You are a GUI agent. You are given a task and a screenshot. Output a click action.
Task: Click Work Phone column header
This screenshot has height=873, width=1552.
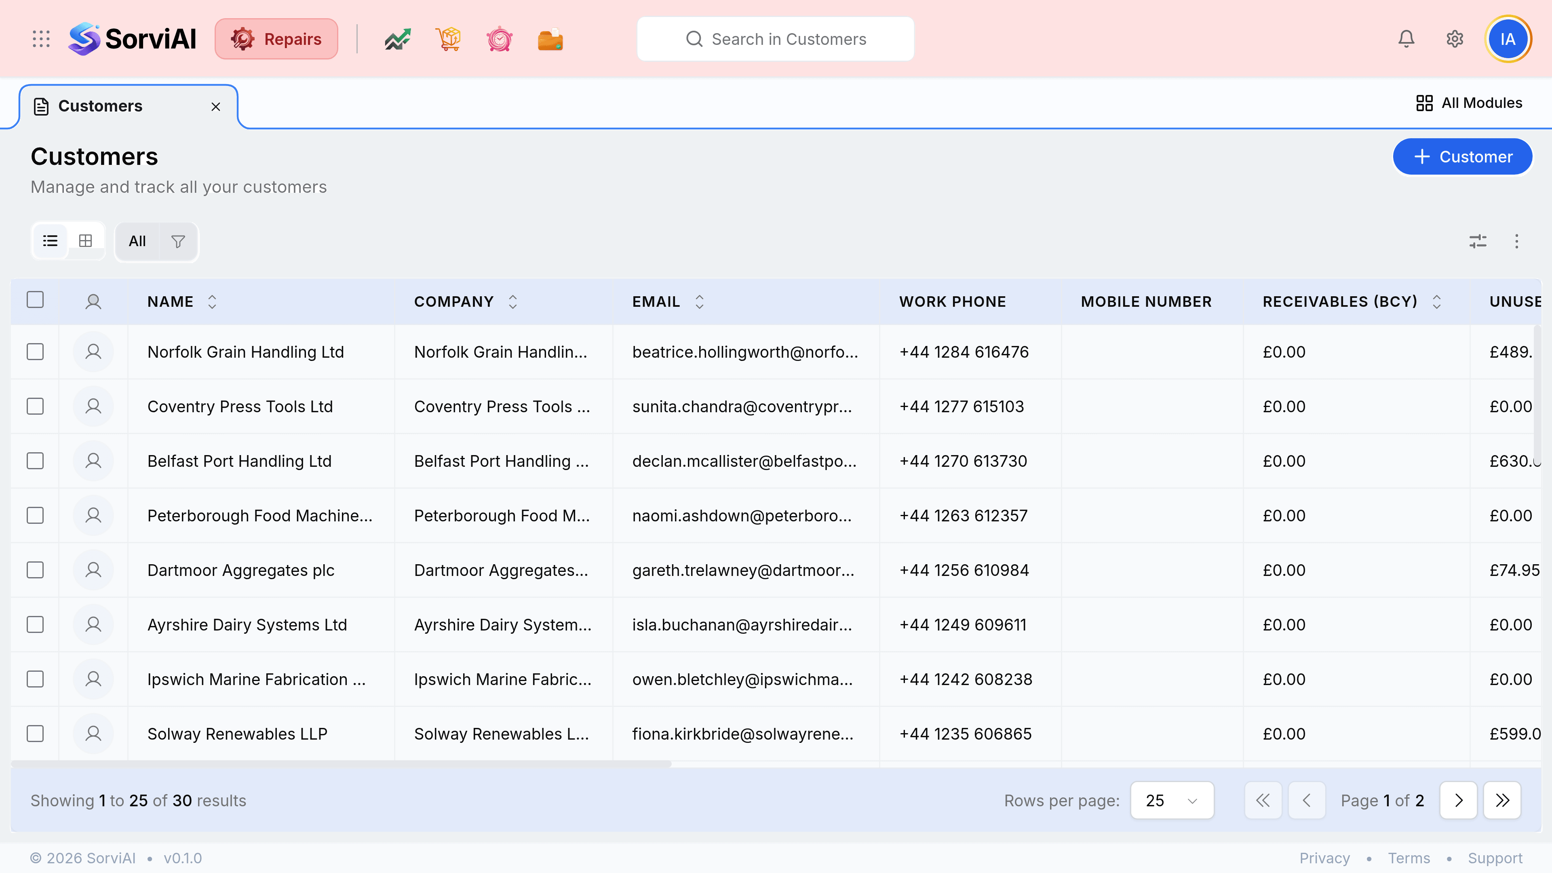pos(953,302)
